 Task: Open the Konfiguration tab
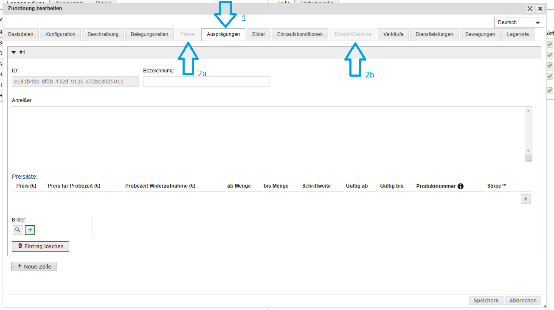click(x=60, y=34)
